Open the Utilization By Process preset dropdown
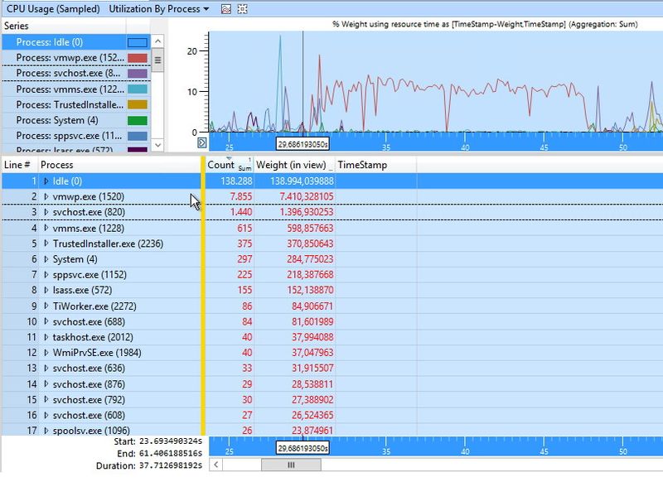This screenshot has height=482, width=663. click(x=158, y=9)
